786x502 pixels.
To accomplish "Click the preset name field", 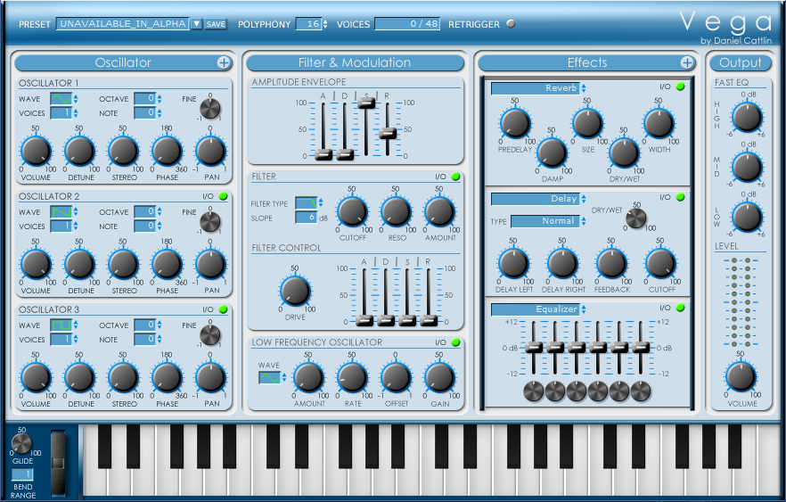I will click(x=123, y=23).
